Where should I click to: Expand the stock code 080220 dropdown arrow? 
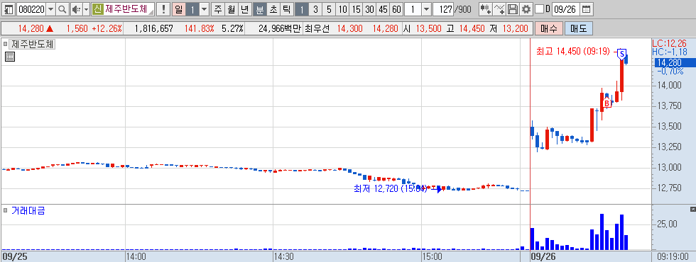click(x=51, y=8)
